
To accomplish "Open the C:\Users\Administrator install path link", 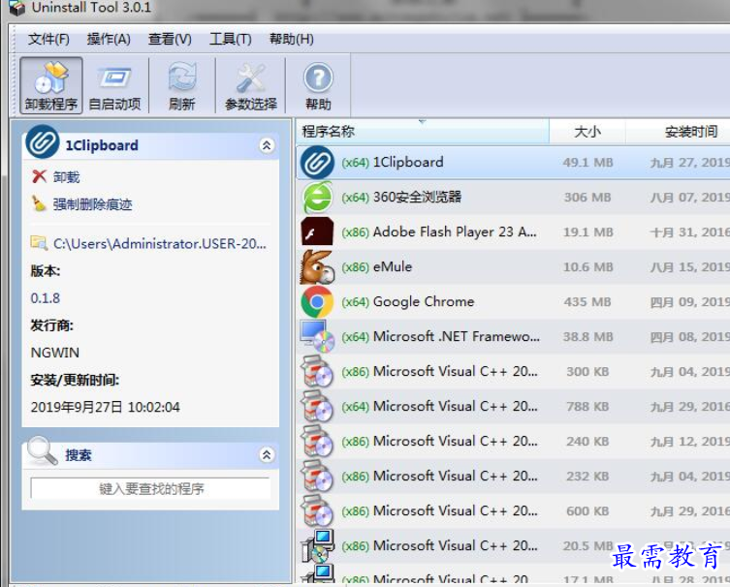I will 160,244.
